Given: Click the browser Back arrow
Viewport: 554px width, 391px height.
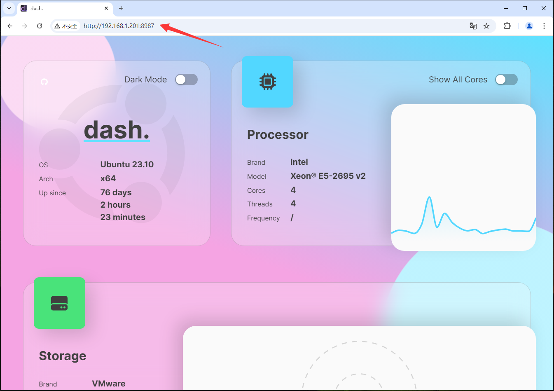Looking at the screenshot, I should [10, 26].
